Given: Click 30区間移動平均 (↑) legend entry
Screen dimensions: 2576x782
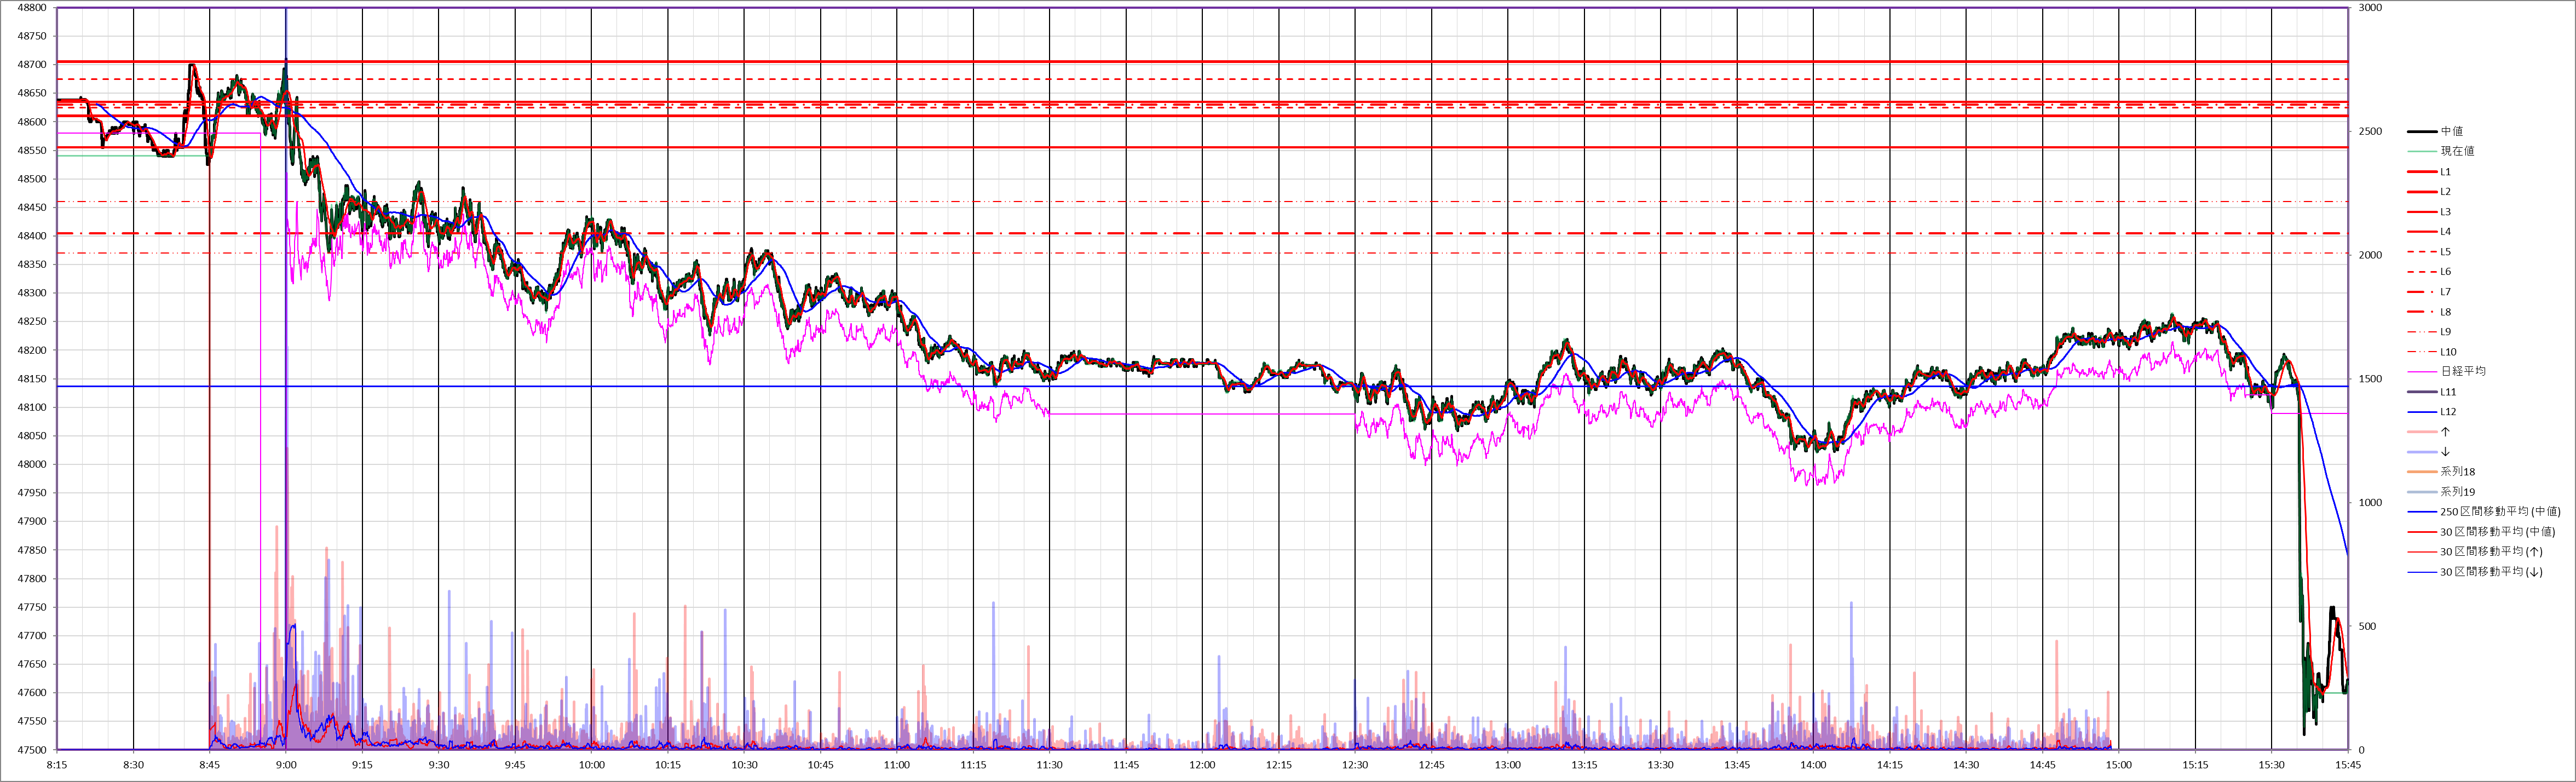Looking at the screenshot, I should pos(2491,552).
